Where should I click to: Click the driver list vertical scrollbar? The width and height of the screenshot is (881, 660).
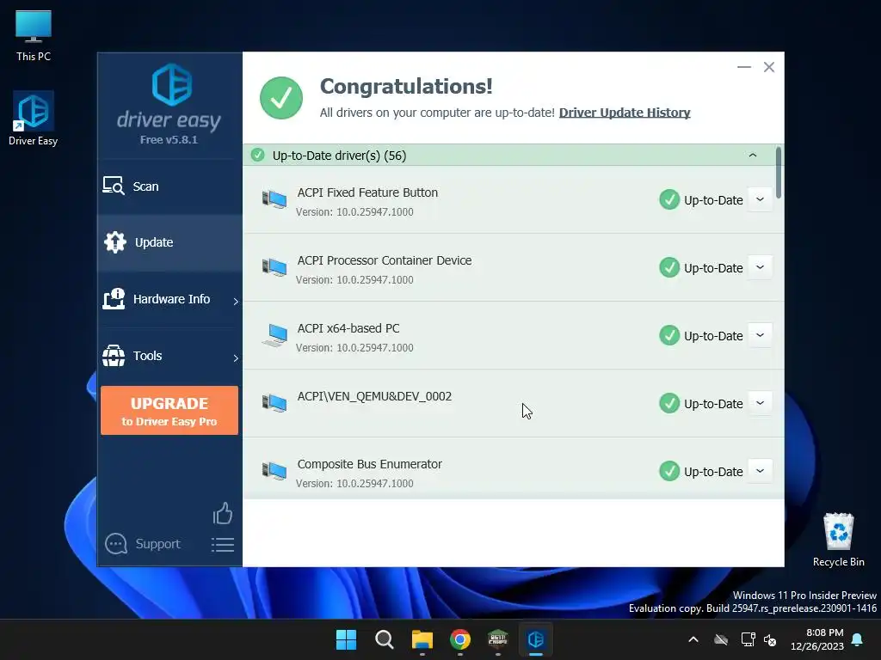(x=778, y=172)
